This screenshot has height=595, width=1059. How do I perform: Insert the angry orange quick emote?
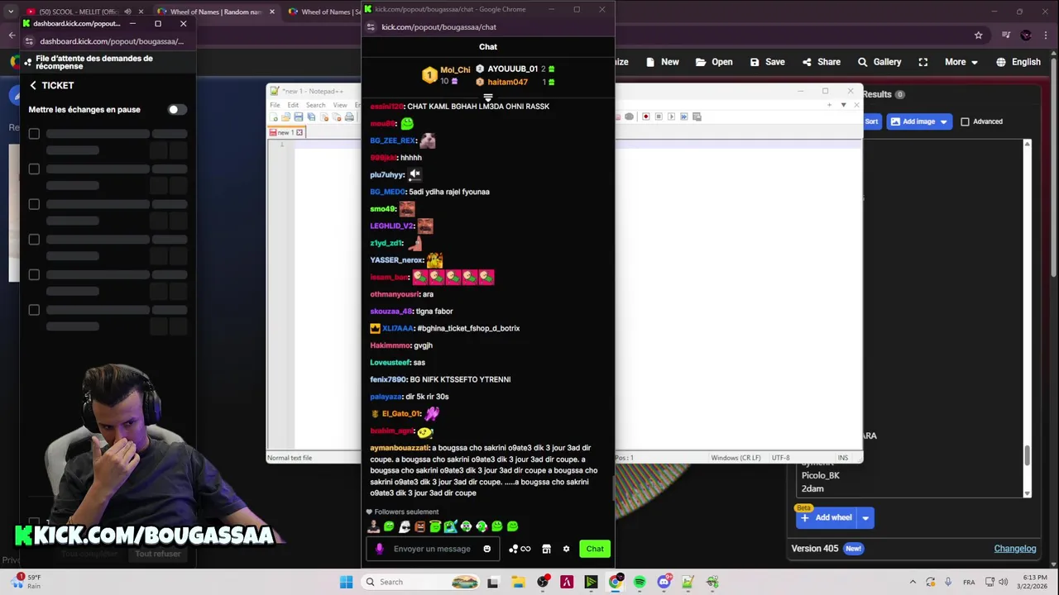point(419,526)
